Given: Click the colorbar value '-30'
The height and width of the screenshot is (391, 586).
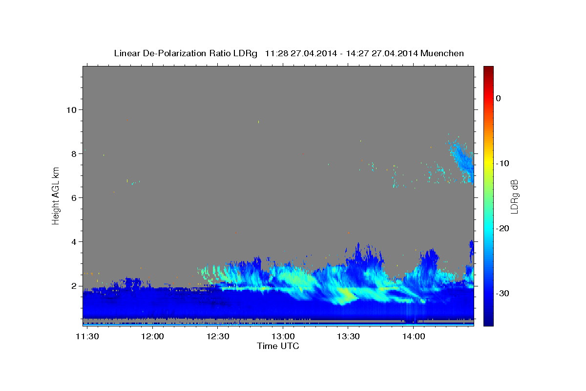Looking at the screenshot, I should [502, 293].
